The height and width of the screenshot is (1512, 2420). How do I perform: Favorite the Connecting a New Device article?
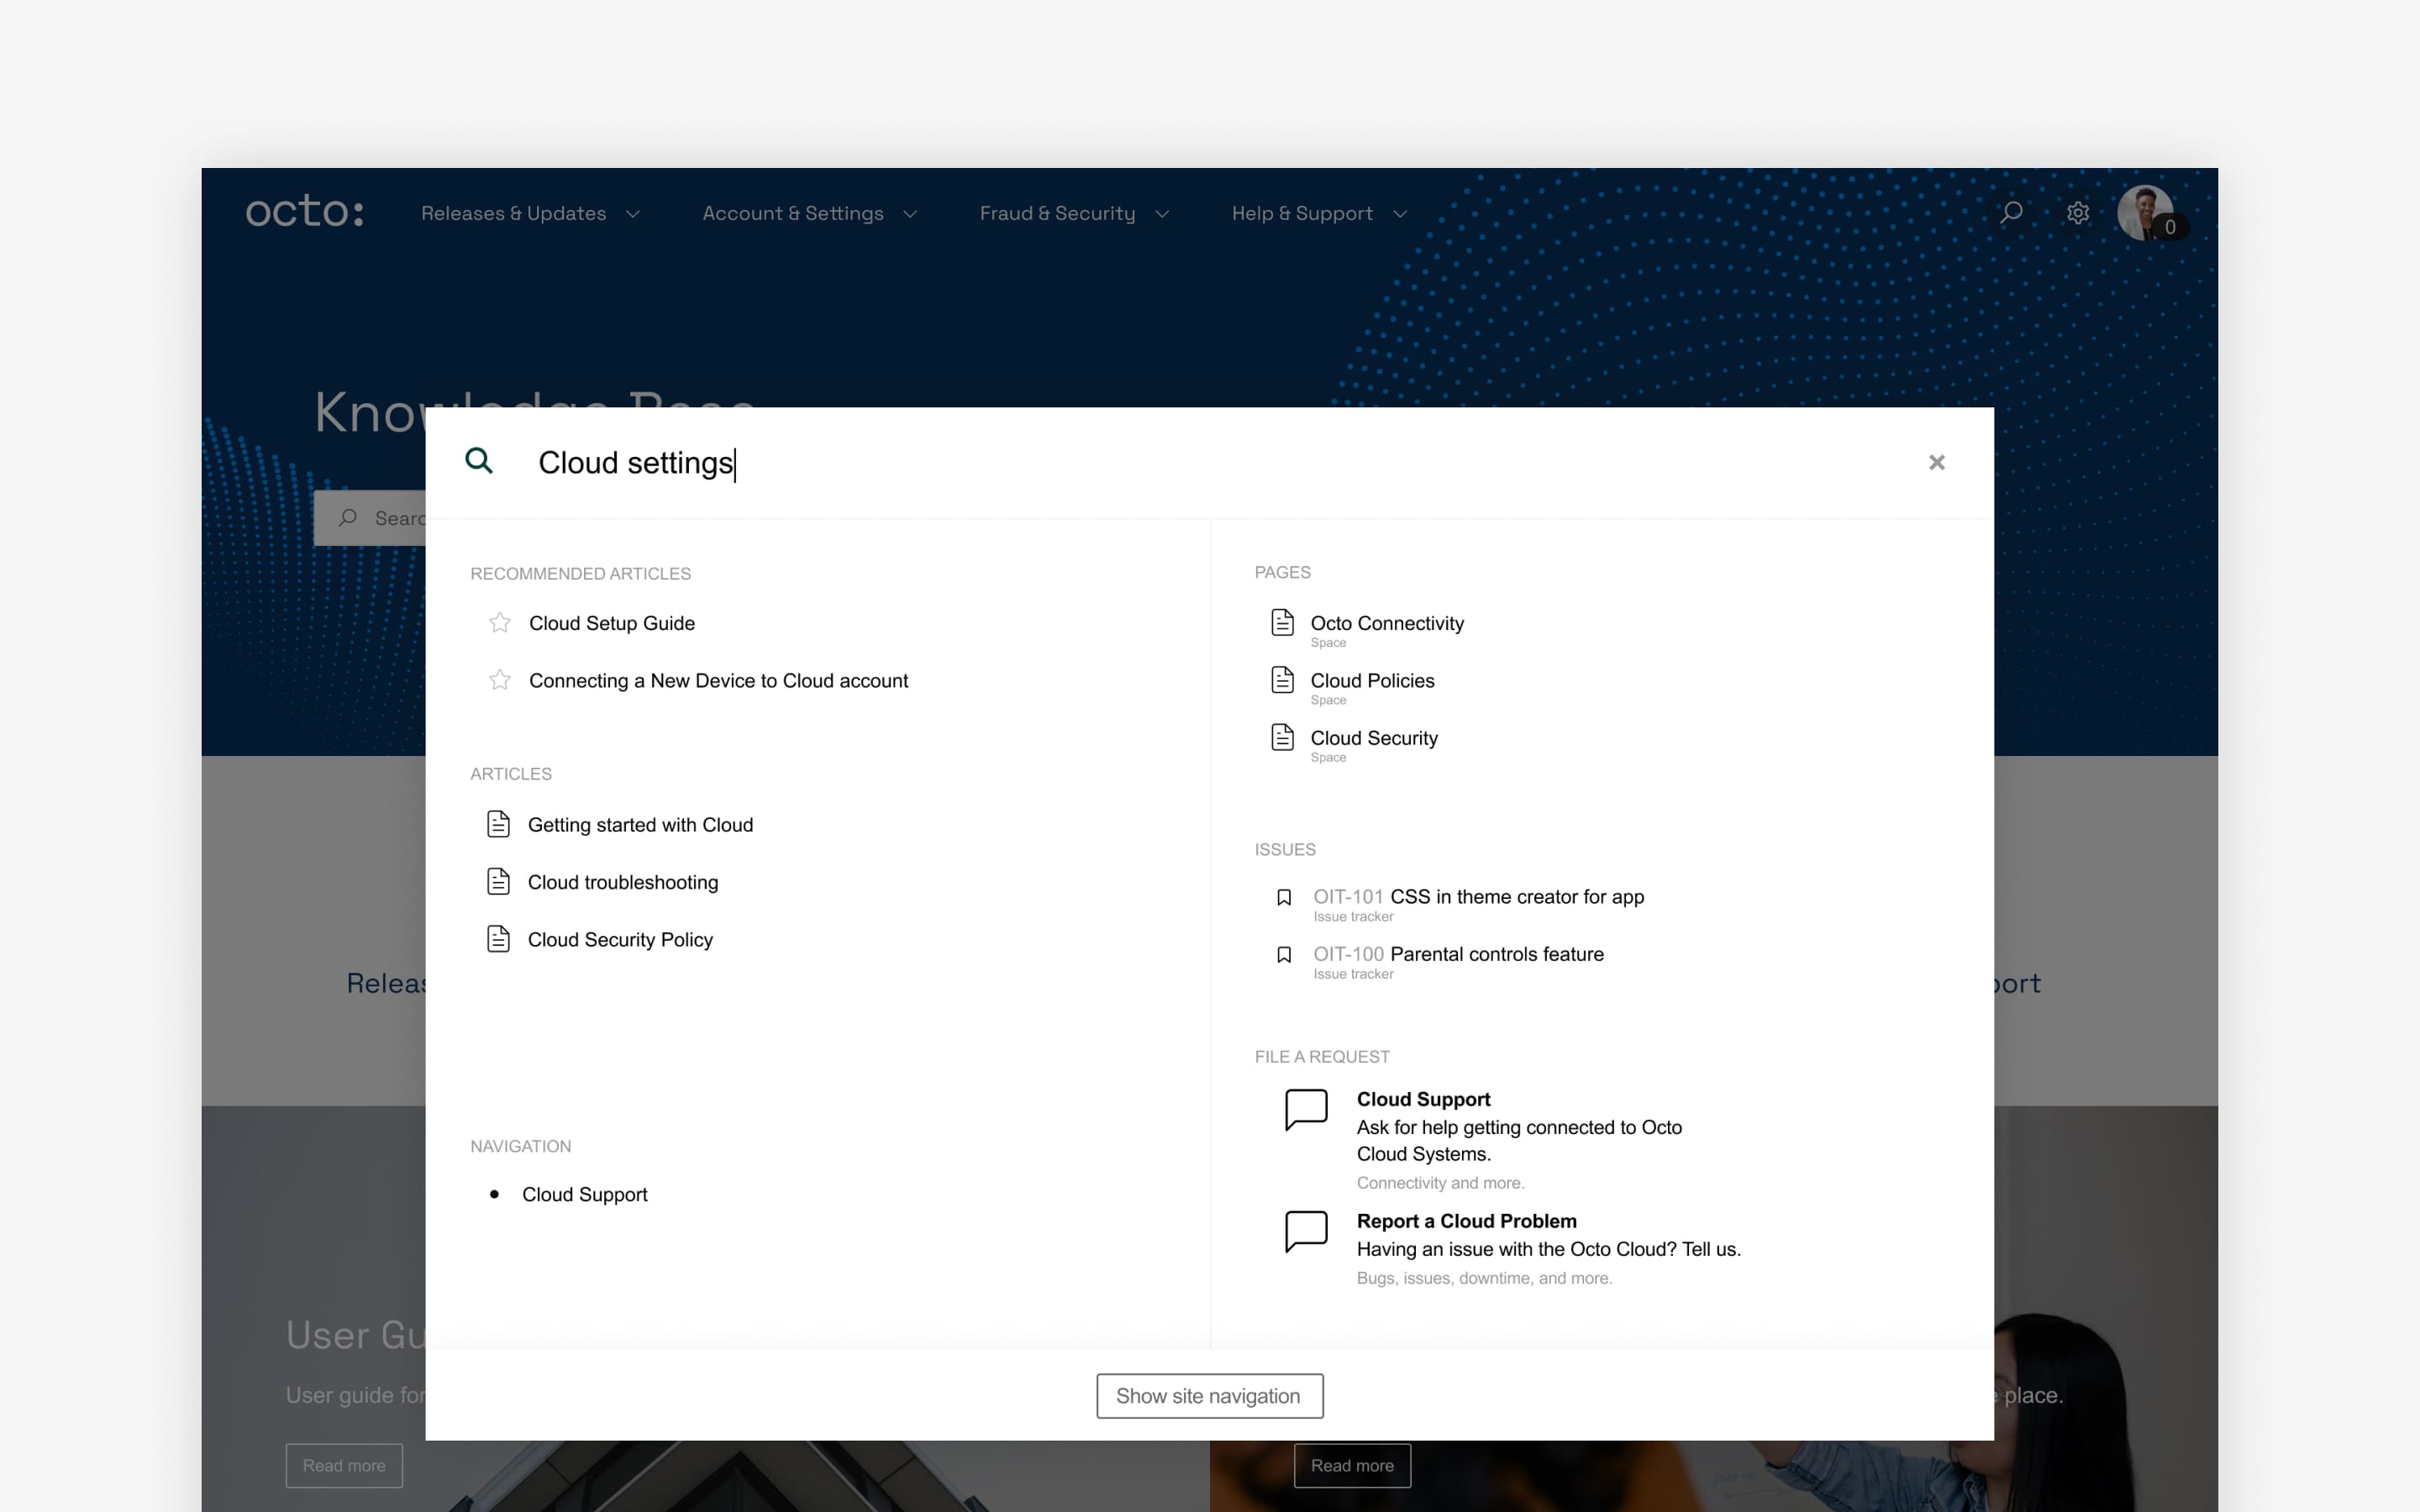pyautogui.click(x=500, y=680)
